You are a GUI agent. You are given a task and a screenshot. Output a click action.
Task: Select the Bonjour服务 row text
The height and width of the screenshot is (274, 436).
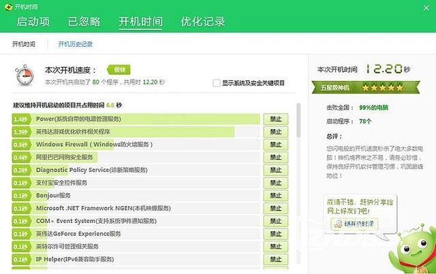tap(53, 196)
